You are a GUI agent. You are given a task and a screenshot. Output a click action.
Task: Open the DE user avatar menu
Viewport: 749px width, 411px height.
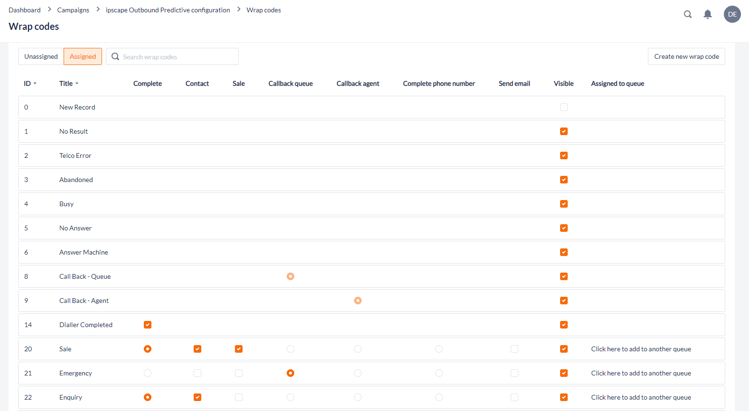click(732, 14)
